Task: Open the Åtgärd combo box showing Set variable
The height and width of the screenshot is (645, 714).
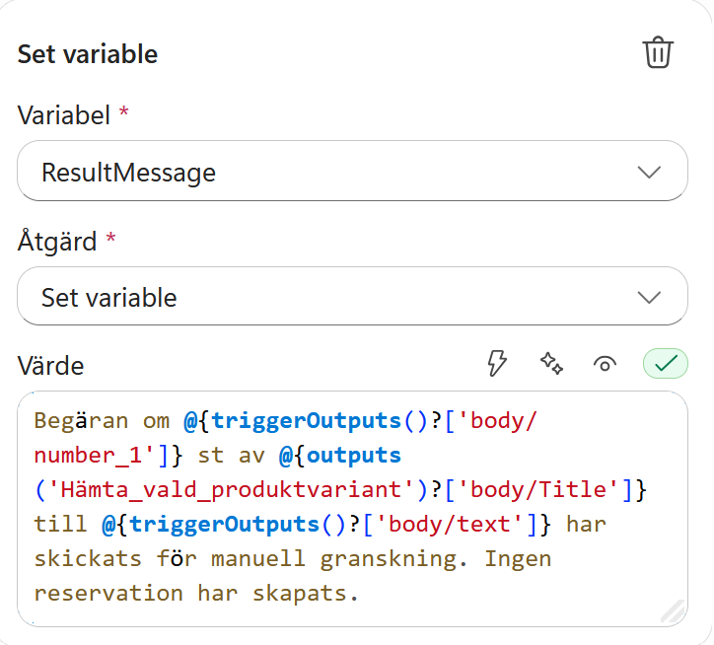Action: [352, 296]
